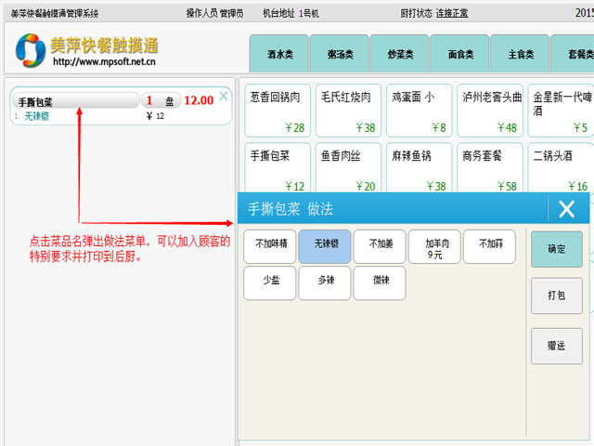Pick the 多辣 spice level

point(325,282)
